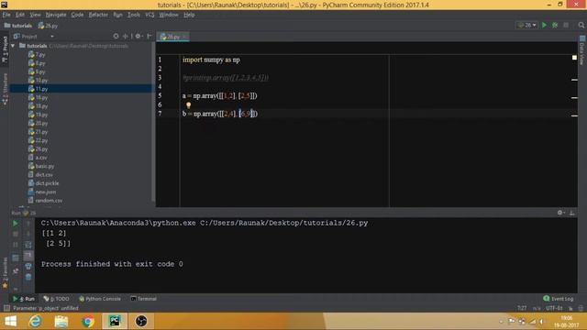Toggle Structure tool window side tab

5,89
